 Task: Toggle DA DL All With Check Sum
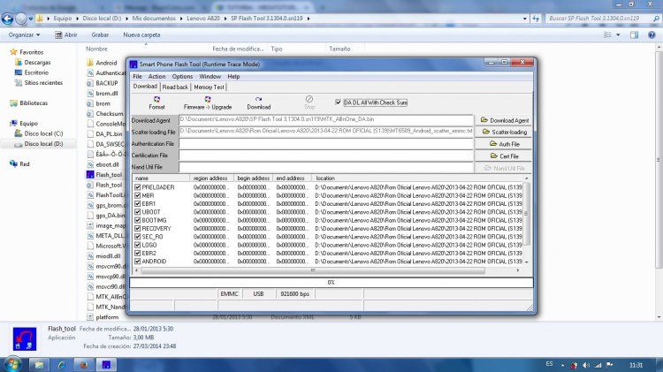pyautogui.click(x=338, y=102)
